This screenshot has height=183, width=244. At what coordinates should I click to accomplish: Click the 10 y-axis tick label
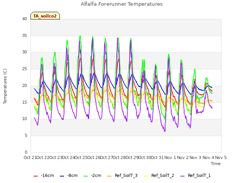coord(24,119)
